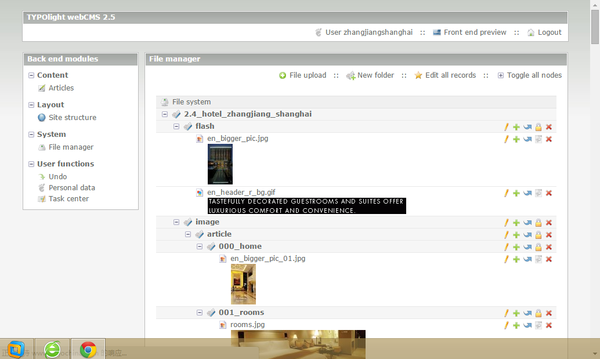Click the red X delete icon for flash folder

point(549,127)
